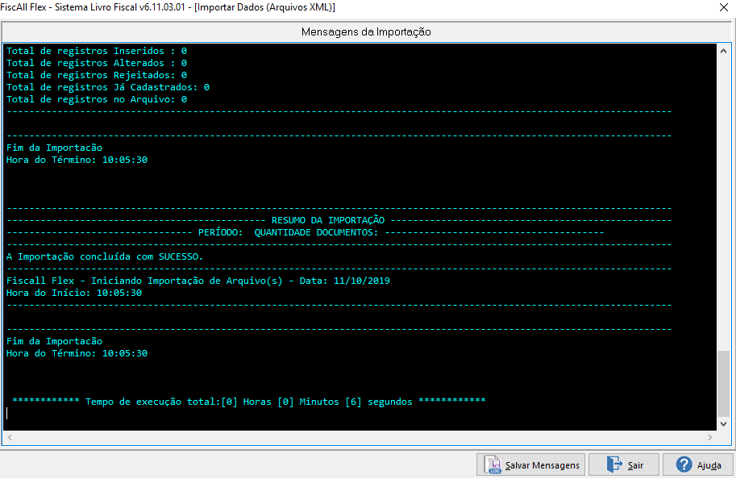The width and height of the screenshot is (736, 479).
Task: Click 'Total de registros no Arquivo: 0' line
Action: click(x=97, y=99)
